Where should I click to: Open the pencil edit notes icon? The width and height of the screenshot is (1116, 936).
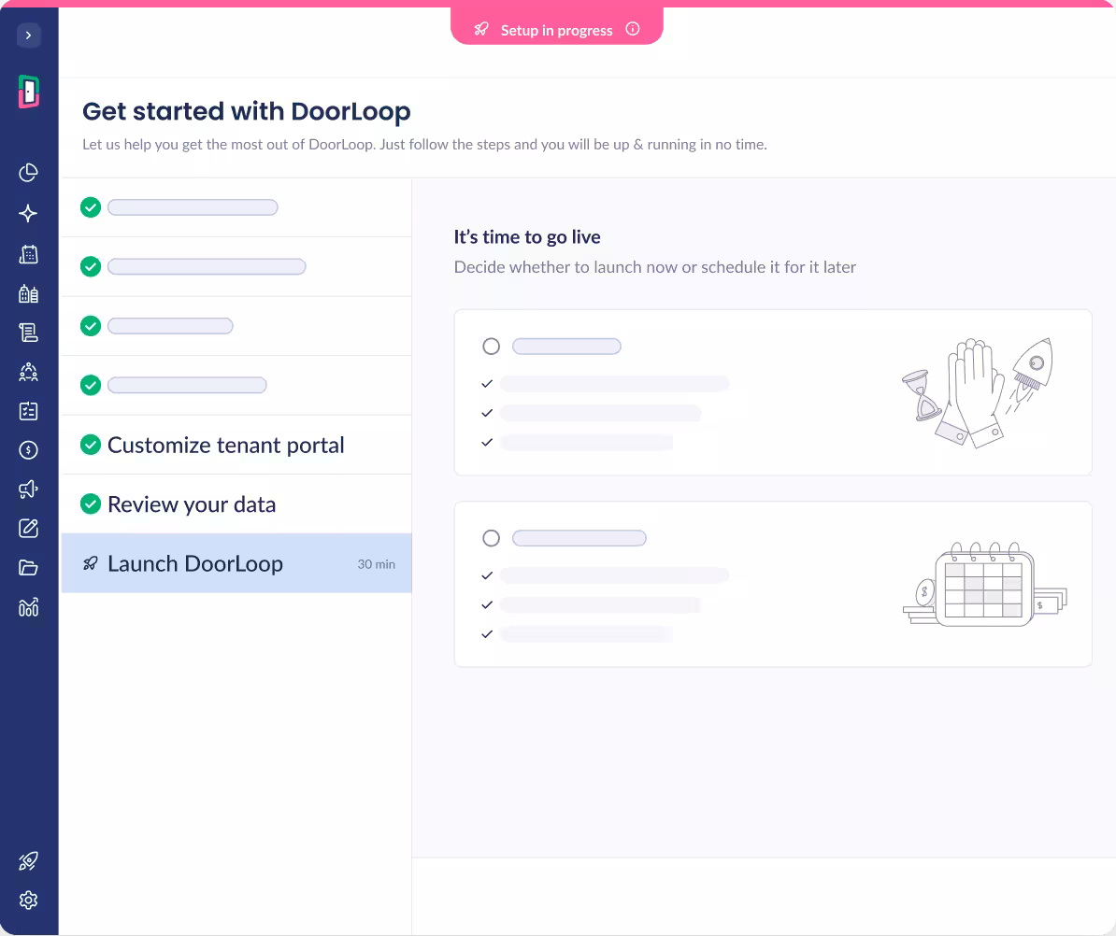point(28,529)
